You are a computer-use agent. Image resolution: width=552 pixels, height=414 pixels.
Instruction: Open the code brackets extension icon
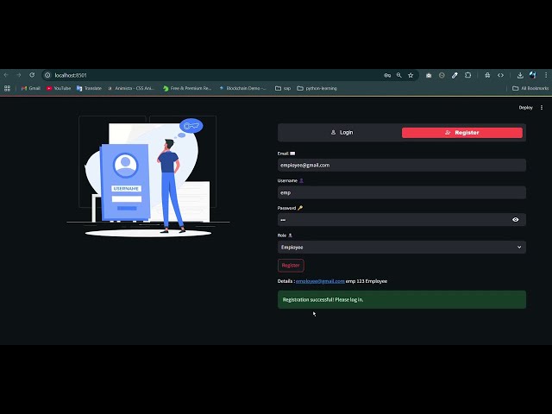500,75
